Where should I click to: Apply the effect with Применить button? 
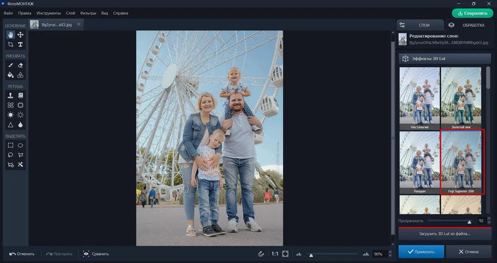point(421,252)
